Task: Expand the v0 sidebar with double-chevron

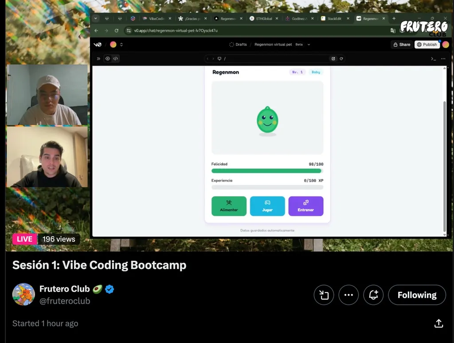Action: click(x=98, y=59)
